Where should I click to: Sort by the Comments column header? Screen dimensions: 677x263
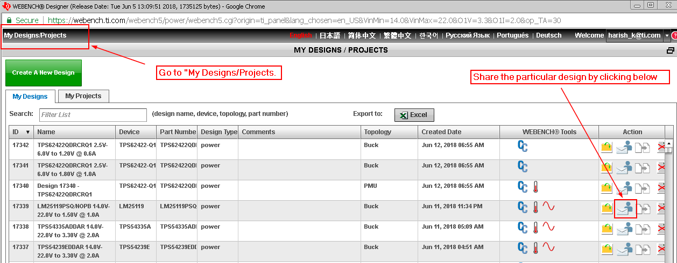tap(300, 132)
